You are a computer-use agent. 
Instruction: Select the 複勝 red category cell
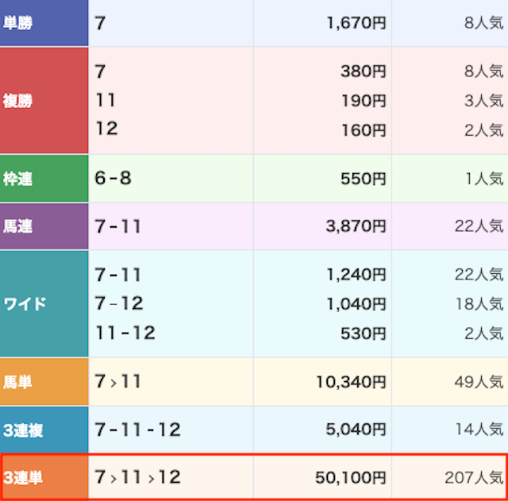coord(44,101)
